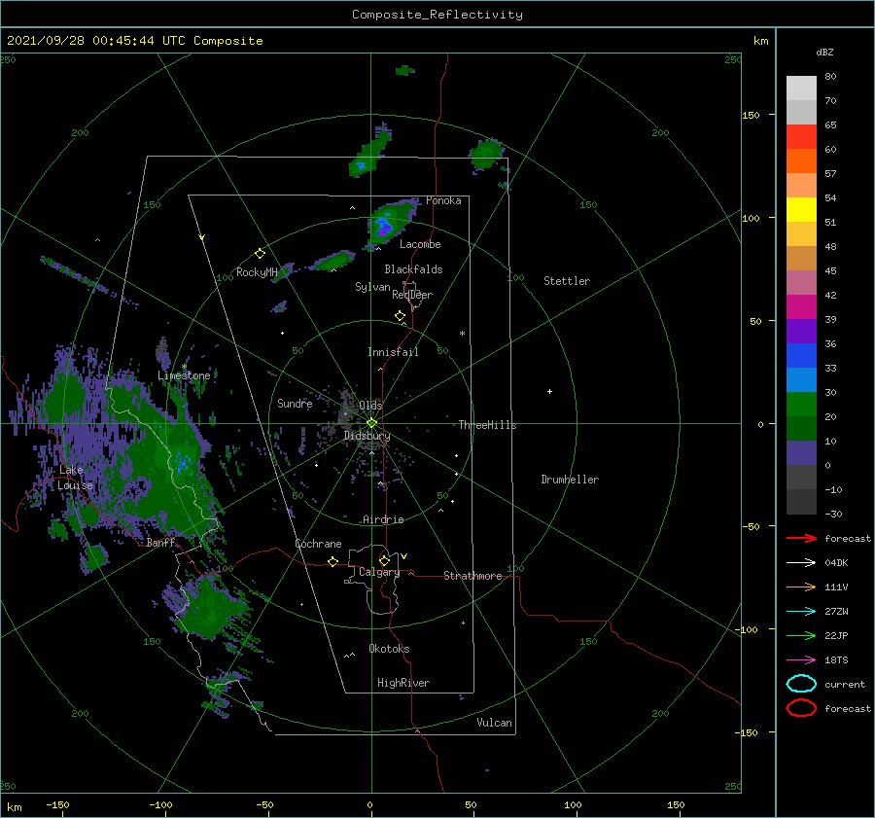Click the Olds town label
The width and height of the screenshot is (875, 818).
[370, 405]
